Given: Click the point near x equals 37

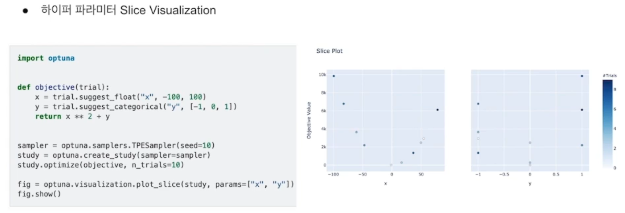Looking at the screenshot, I should (413, 153).
